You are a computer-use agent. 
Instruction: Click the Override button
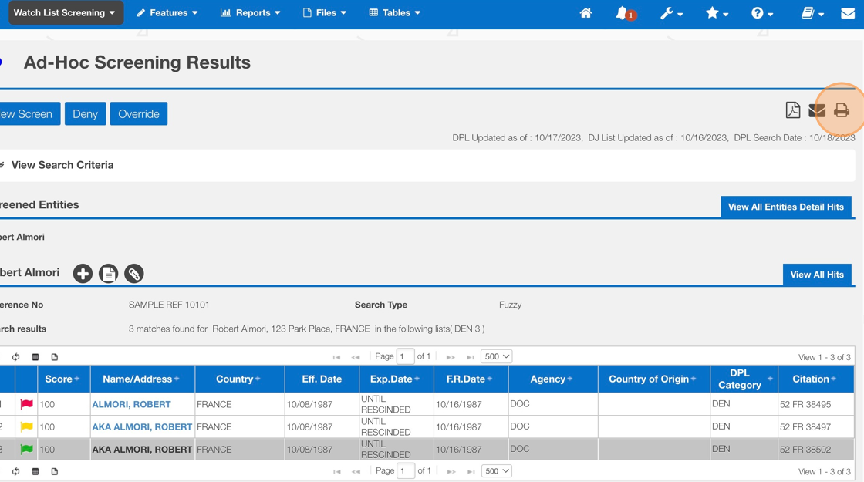coord(138,113)
